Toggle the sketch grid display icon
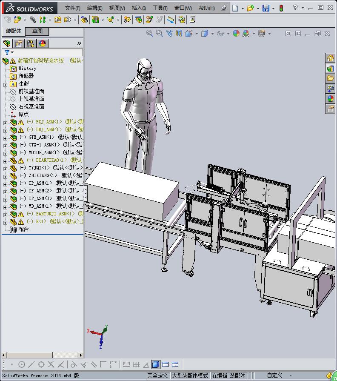The image size is (337, 381). (x=136, y=364)
